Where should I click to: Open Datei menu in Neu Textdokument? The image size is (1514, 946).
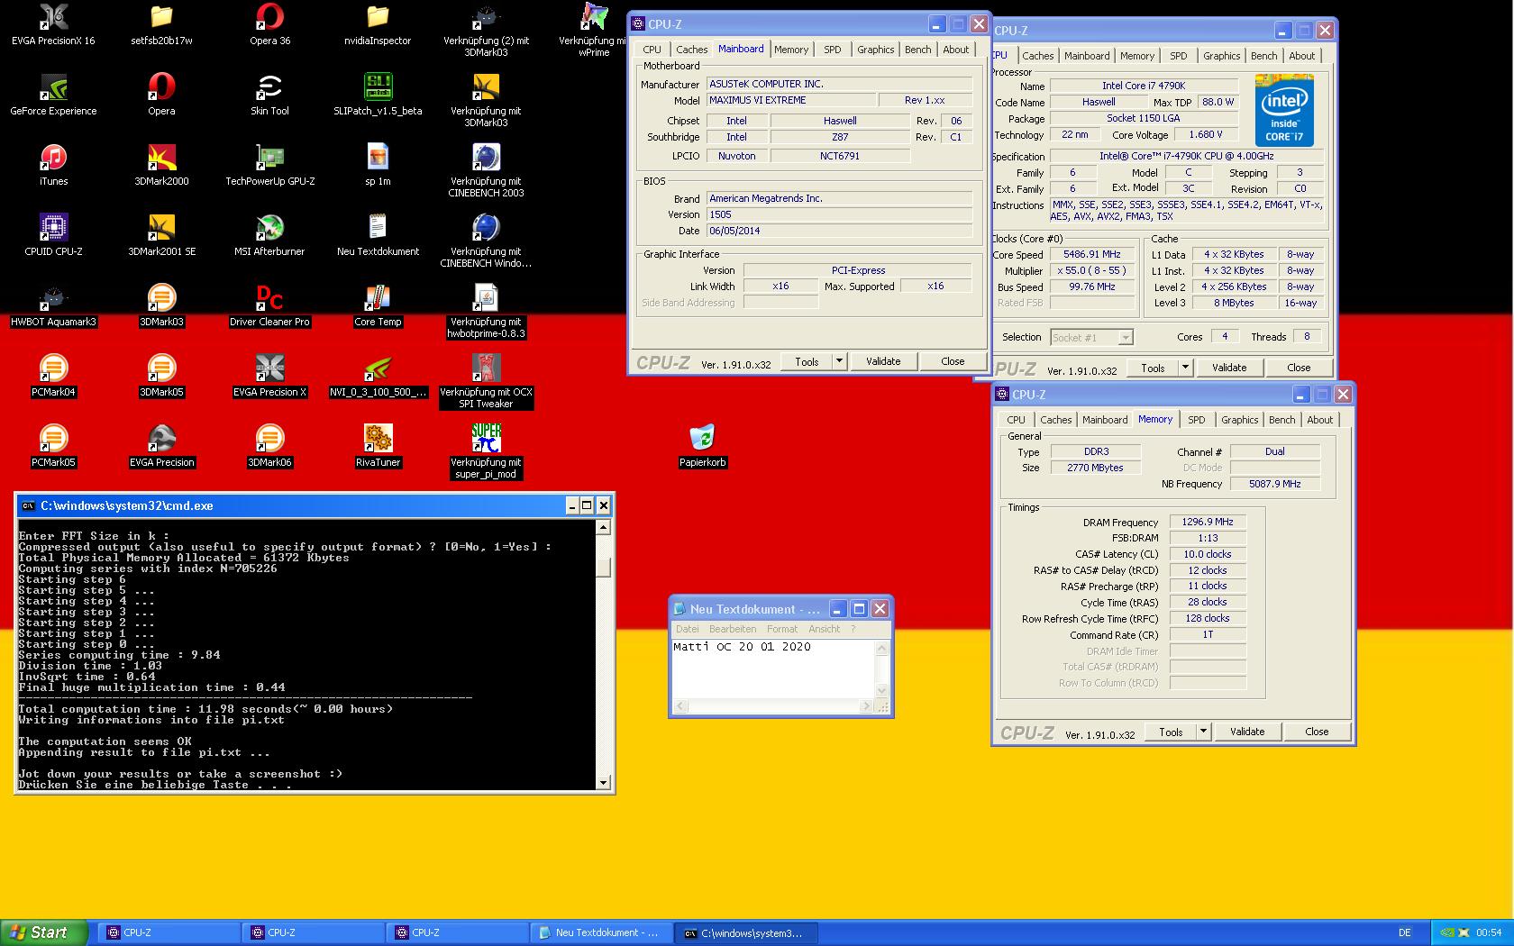pyautogui.click(x=688, y=629)
